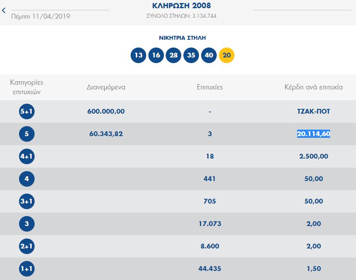This screenshot has height=280, width=356.
Task: Click the yellow bonus ball 20
Action: point(227,55)
